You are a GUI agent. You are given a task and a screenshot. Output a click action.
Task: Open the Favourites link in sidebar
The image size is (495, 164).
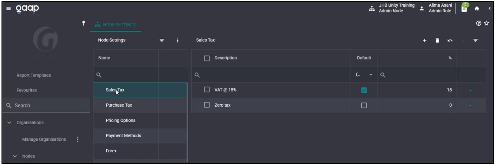click(x=27, y=90)
